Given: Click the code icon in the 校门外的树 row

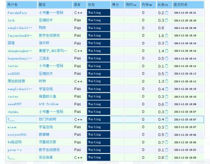Looking at the screenshot, I should 167,119.
